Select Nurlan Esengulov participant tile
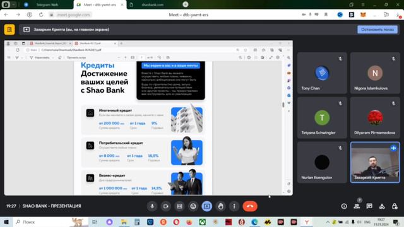Screen dimensions: 404x227 tap(322, 163)
